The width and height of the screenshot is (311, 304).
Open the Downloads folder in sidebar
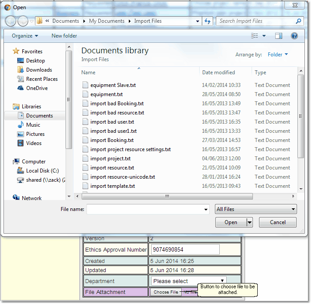tap(39, 70)
